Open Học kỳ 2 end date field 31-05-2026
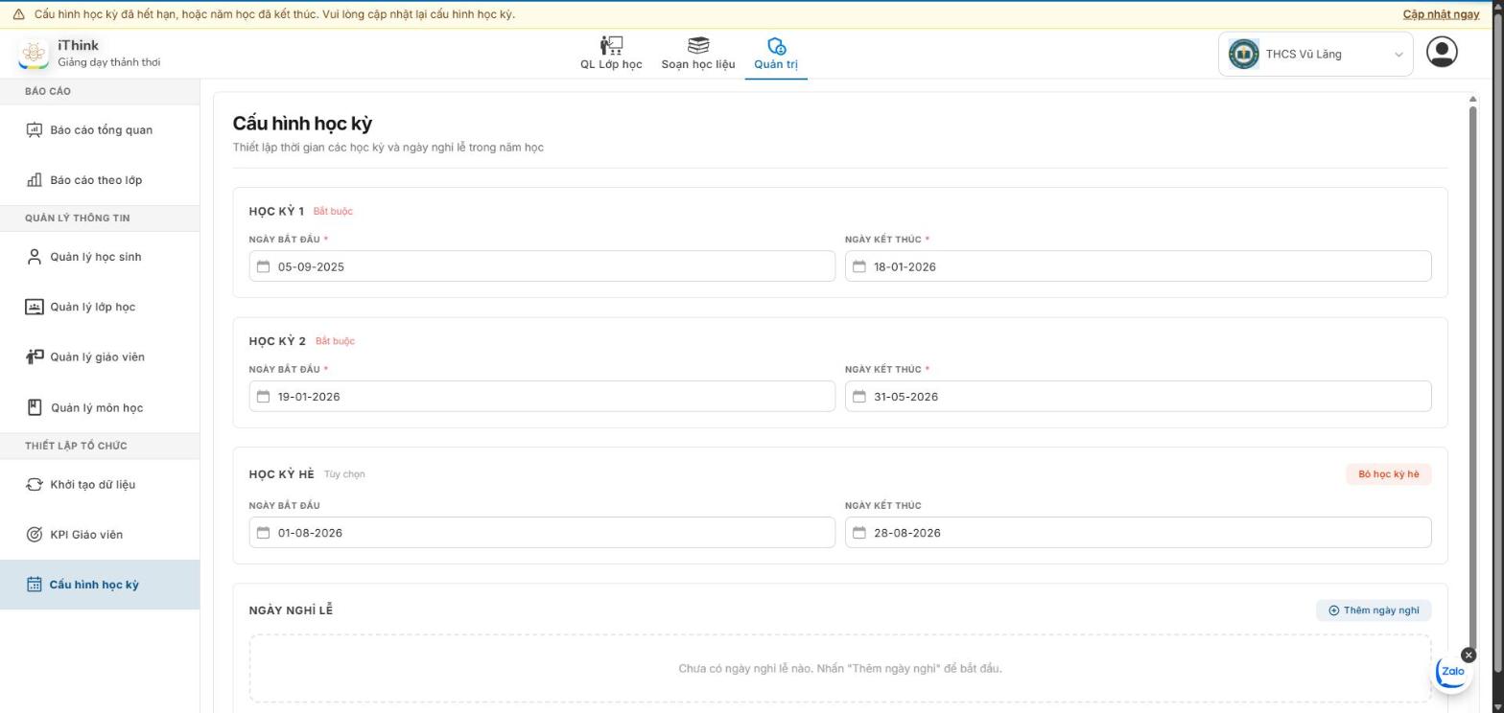 1138,397
